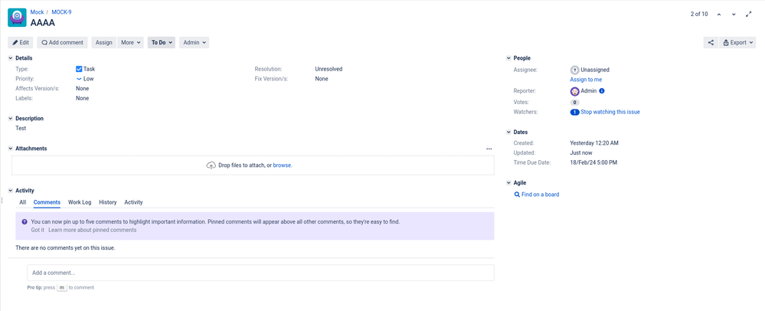765x311 pixels.
Task: Click the 2 of 10 pager text
Action: point(699,14)
